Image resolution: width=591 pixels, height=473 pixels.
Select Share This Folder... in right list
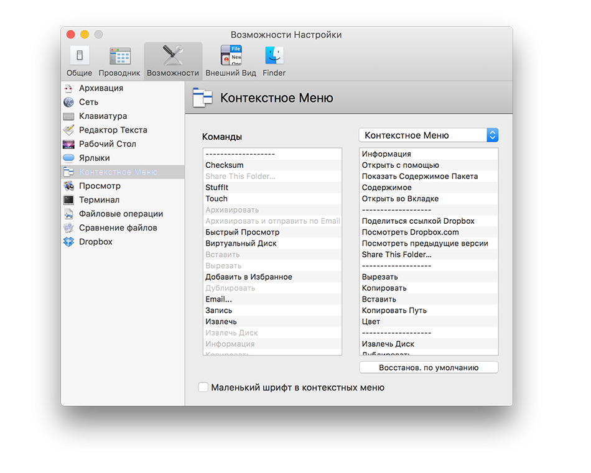point(429,255)
